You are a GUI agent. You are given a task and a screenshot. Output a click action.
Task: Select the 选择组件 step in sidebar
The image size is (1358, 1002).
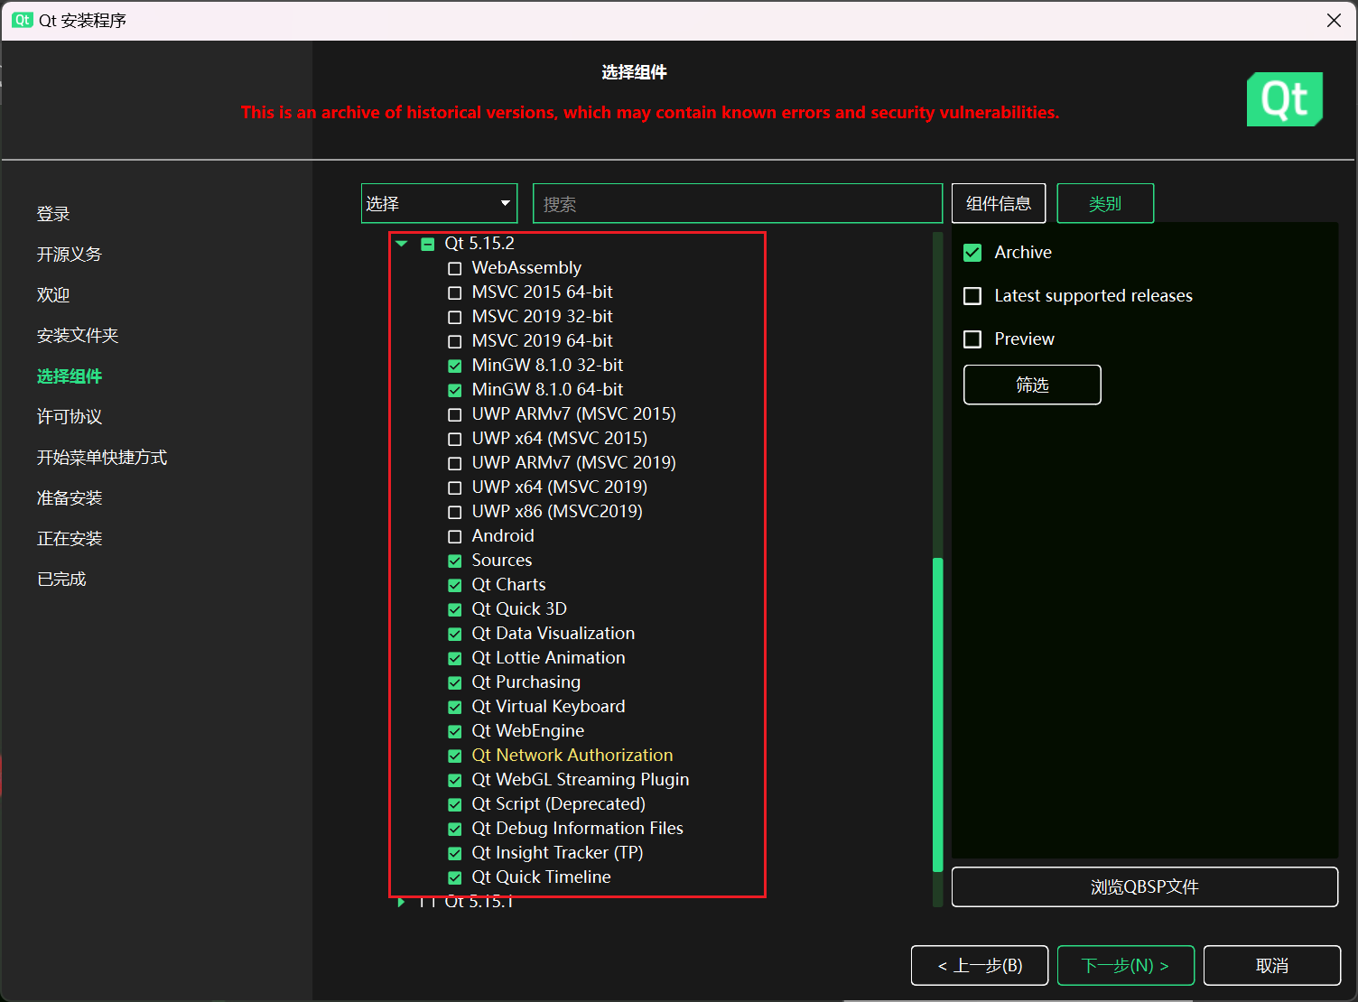point(70,376)
